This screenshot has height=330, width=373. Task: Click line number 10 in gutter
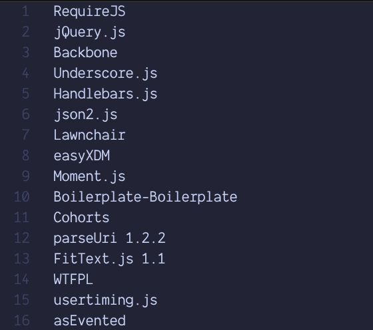[x=22, y=197]
